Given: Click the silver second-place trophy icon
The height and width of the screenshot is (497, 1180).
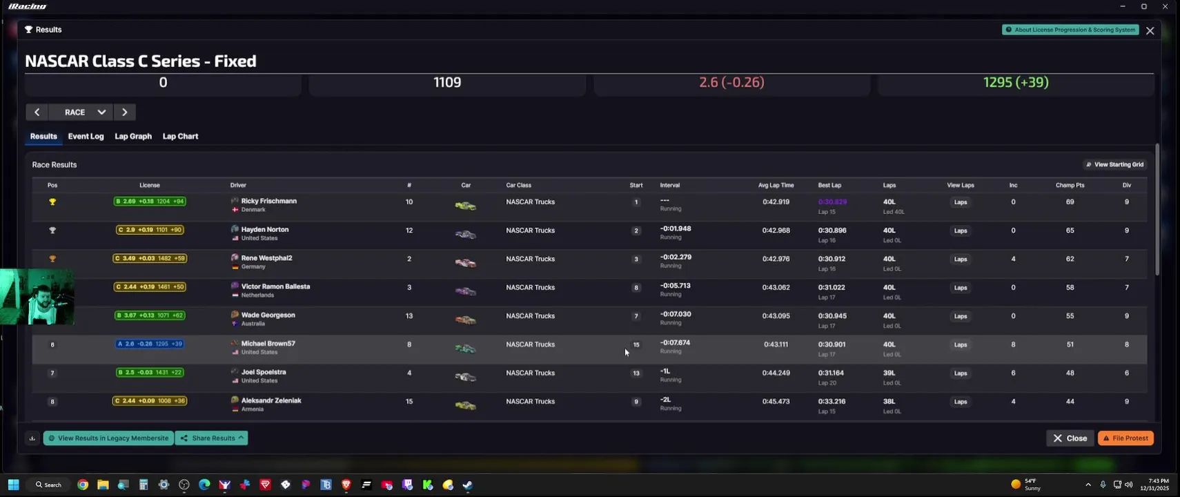Looking at the screenshot, I should point(52,230).
